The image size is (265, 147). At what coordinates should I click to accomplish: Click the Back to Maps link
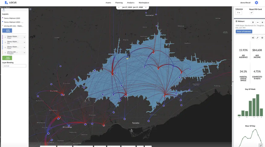pyautogui.click(x=5, y=7)
